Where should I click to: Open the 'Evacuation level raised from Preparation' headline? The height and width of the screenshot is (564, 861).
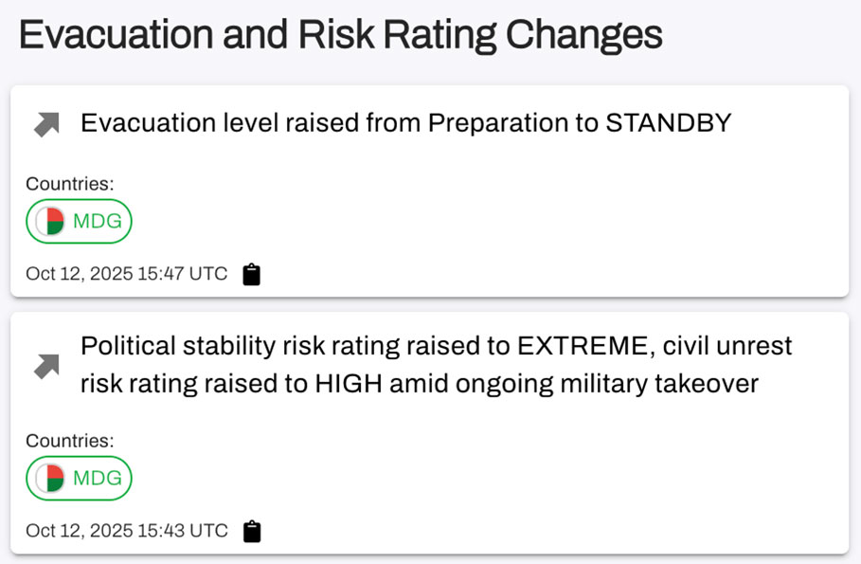[x=405, y=123]
